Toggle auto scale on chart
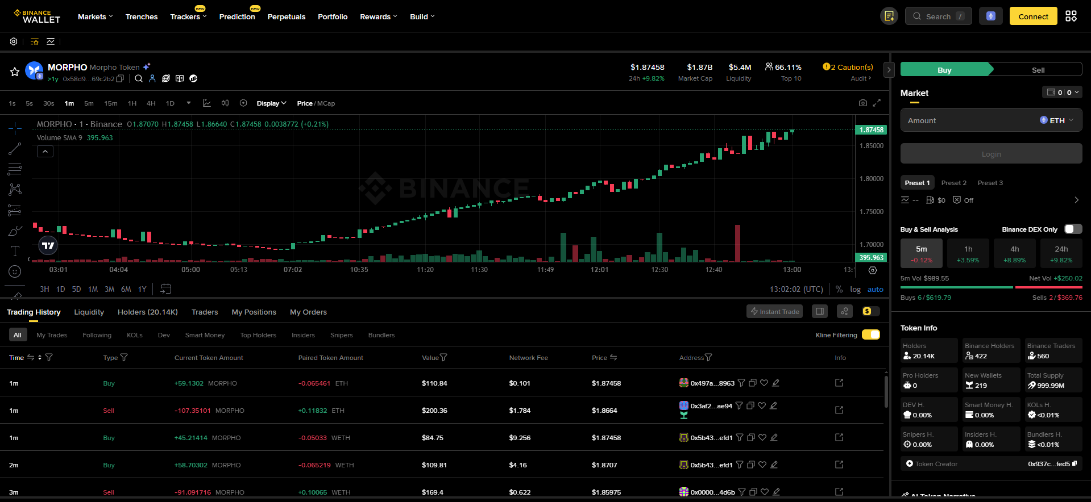1091x502 pixels. [875, 289]
